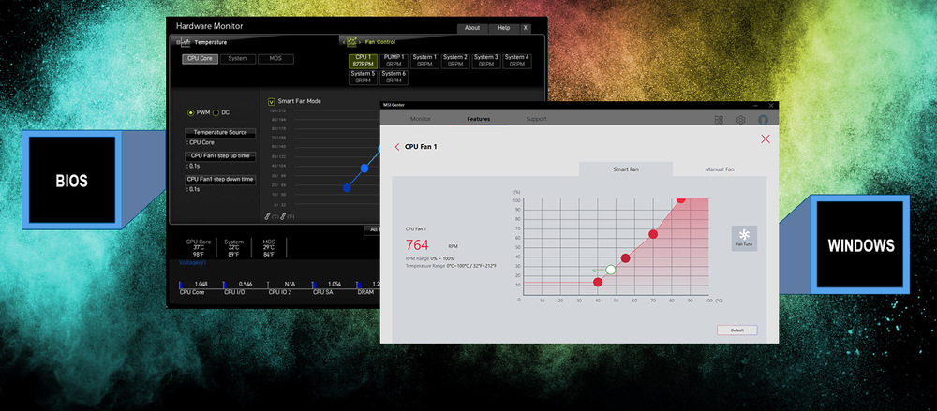Click the Default button in MSI Center
Image resolution: width=937 pixels, height=411 pixels.
tap(736, 330)
